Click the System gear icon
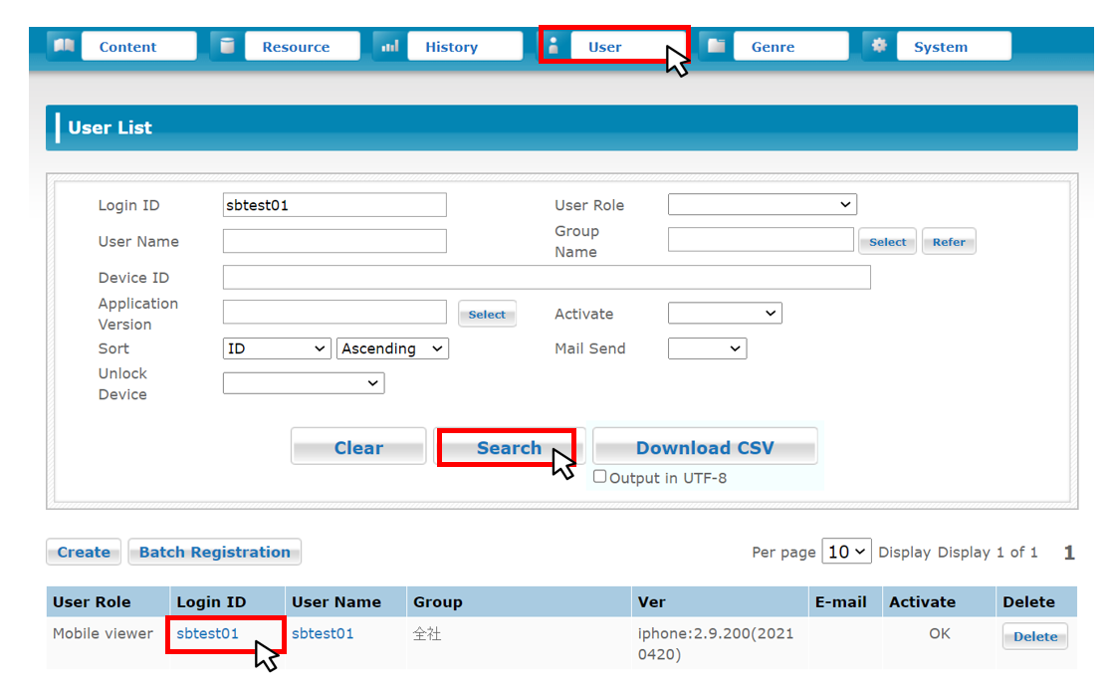This screenshot has width=1110, height=689. pyautogui.click(x=879, y=46)
